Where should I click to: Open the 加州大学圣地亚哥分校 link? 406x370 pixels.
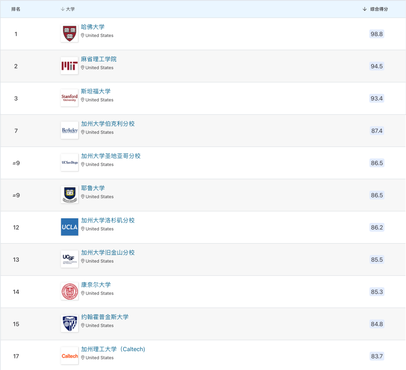[111, 156]
